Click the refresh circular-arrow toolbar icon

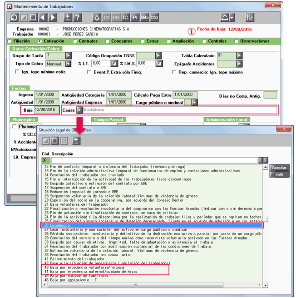click(x=14, y=17)
